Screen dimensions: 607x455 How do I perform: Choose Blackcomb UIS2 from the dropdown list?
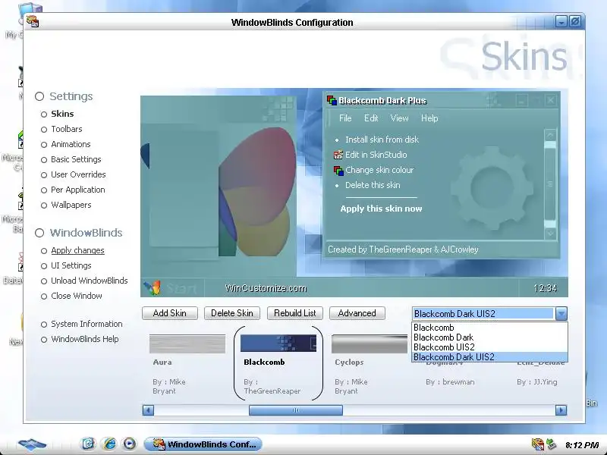[489, 347]
